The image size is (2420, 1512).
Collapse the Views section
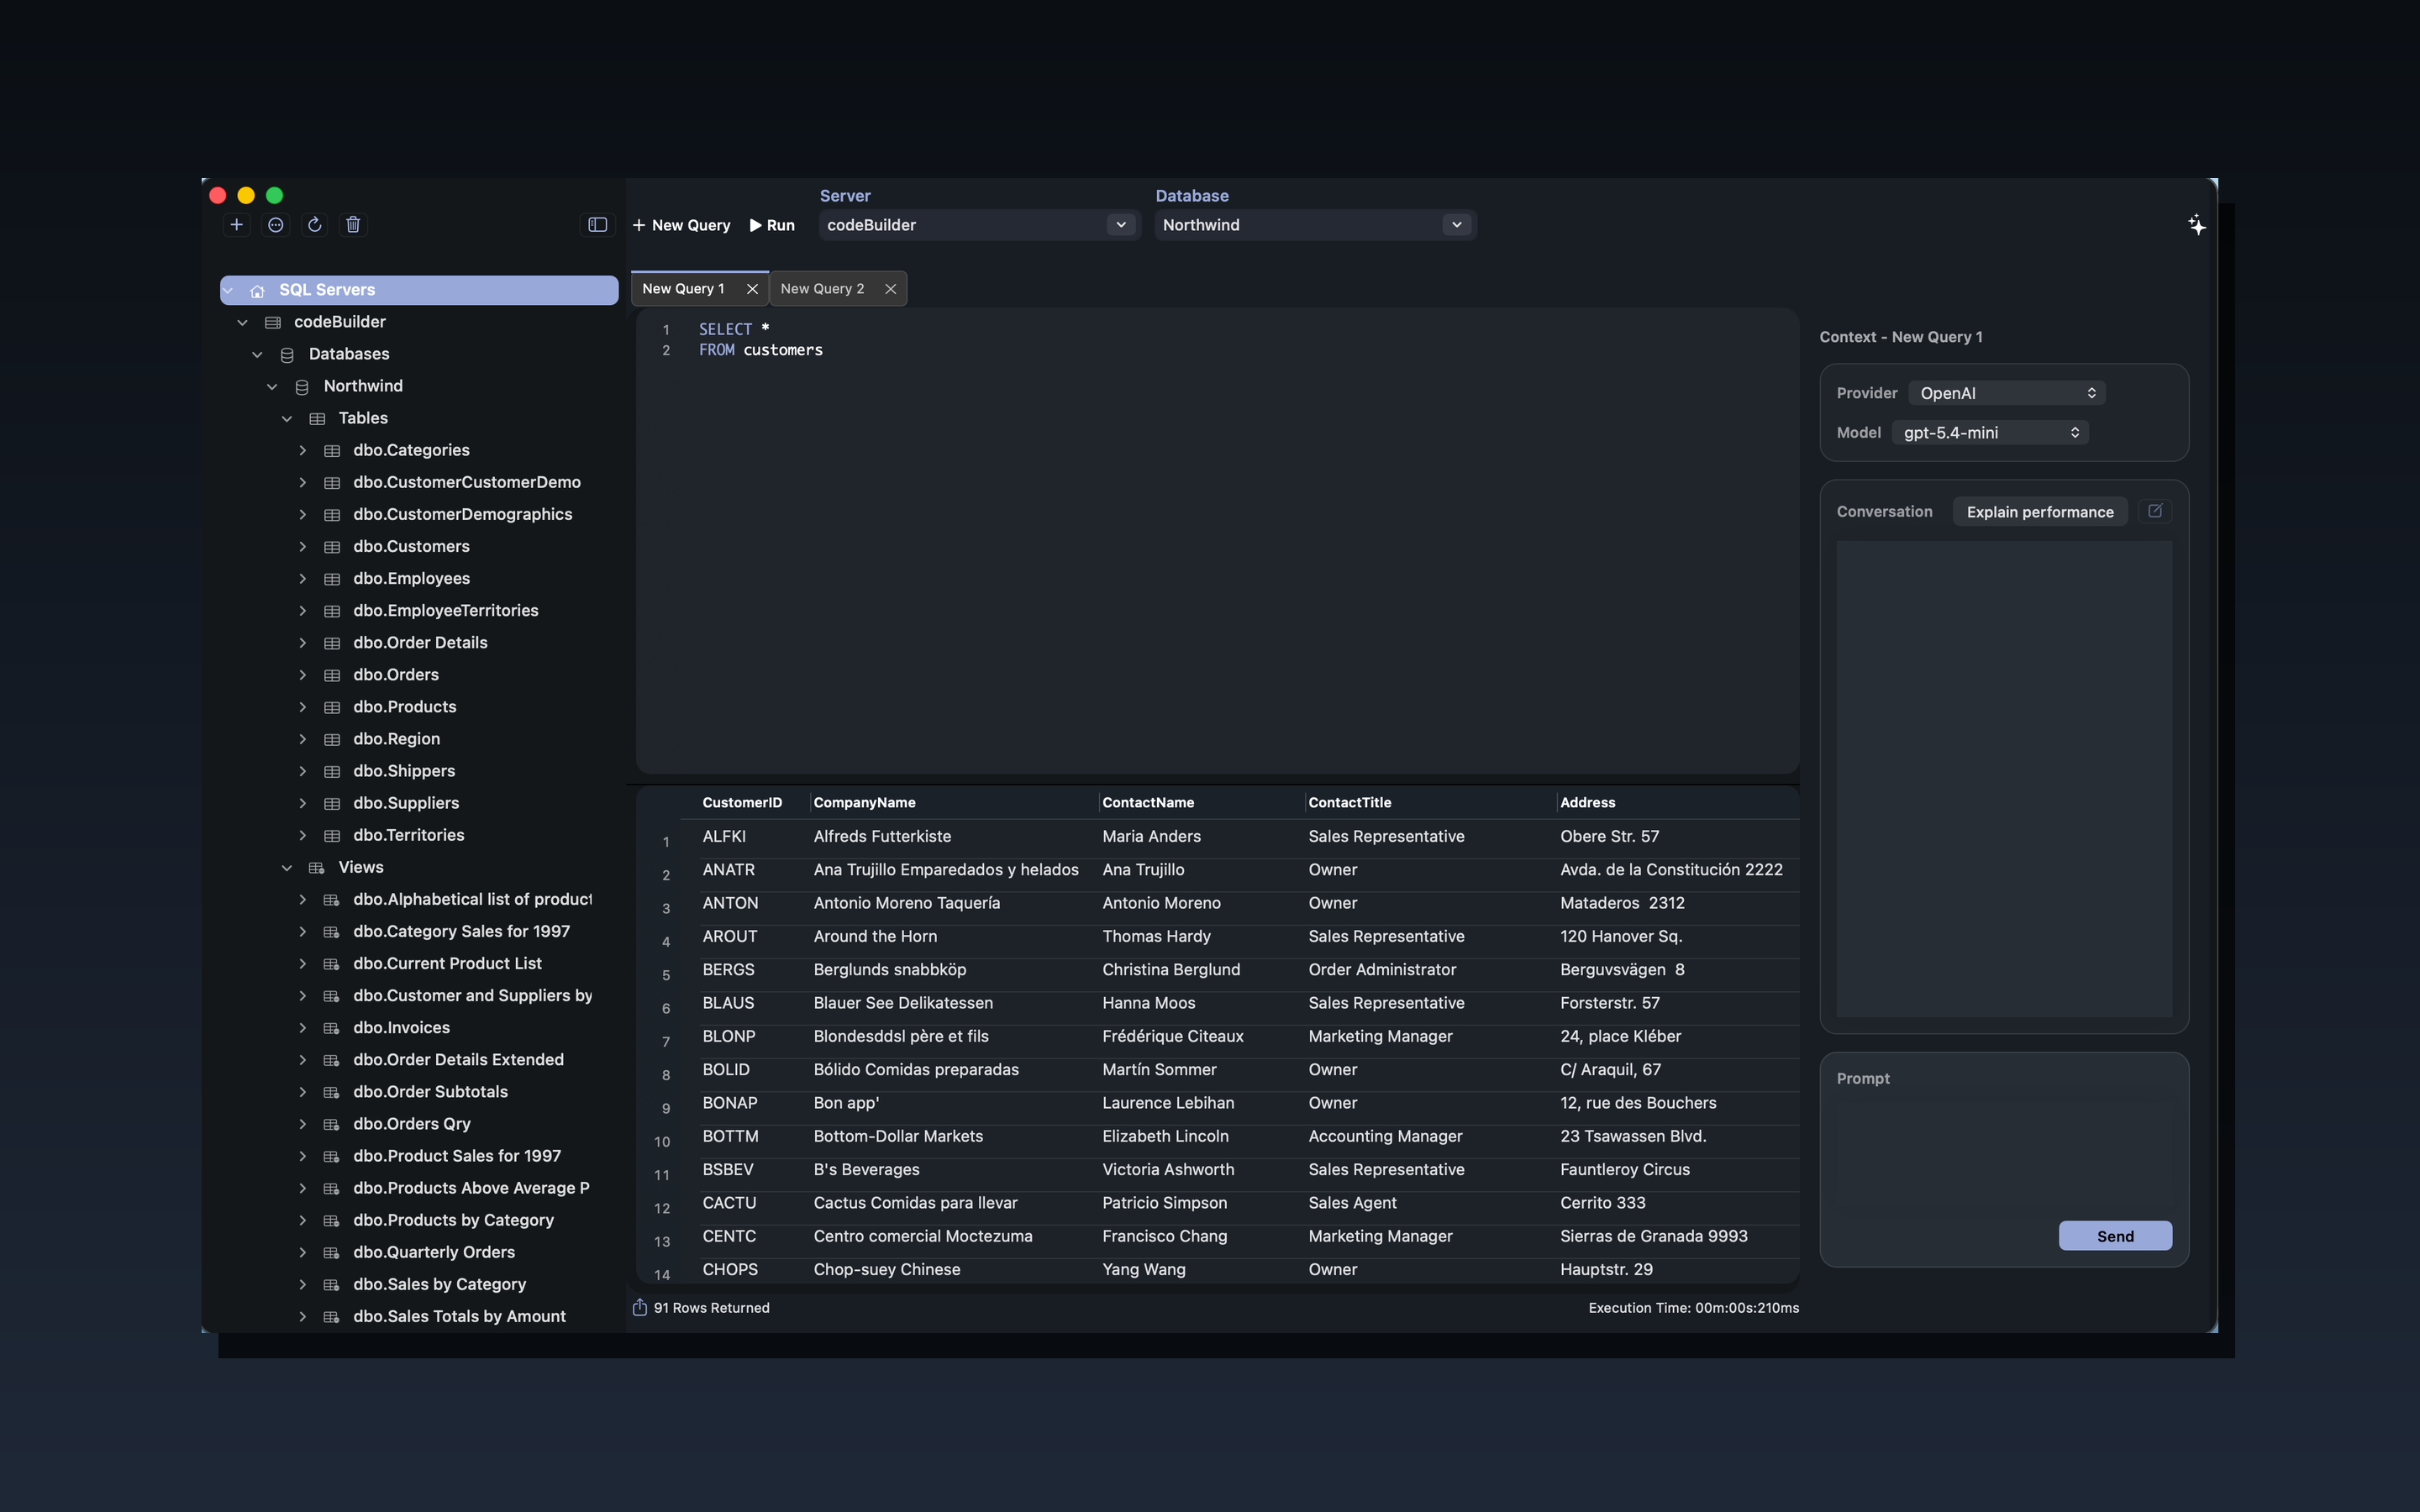coord(287,867)
